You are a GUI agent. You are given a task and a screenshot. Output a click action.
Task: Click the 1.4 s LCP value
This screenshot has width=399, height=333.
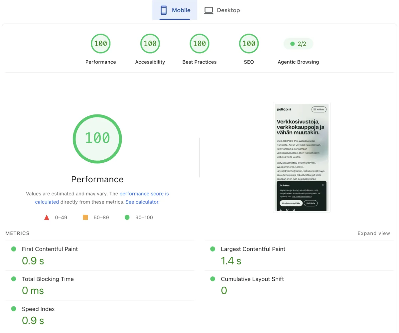231,260
